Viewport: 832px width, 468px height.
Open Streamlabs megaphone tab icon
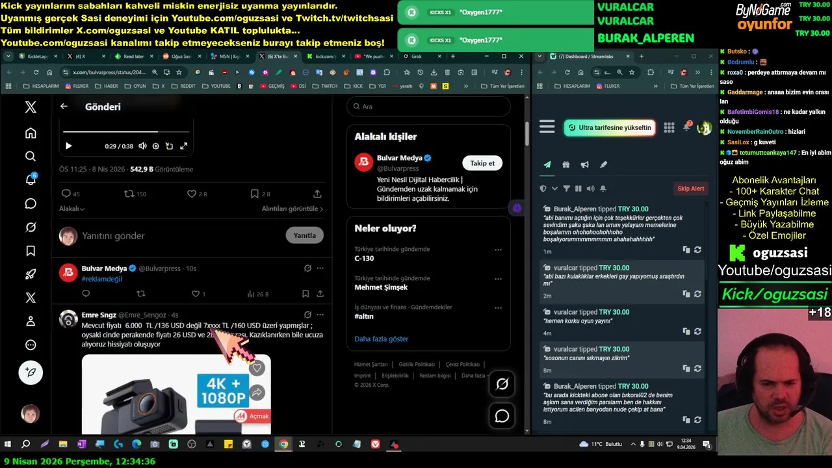pos(584,165)
